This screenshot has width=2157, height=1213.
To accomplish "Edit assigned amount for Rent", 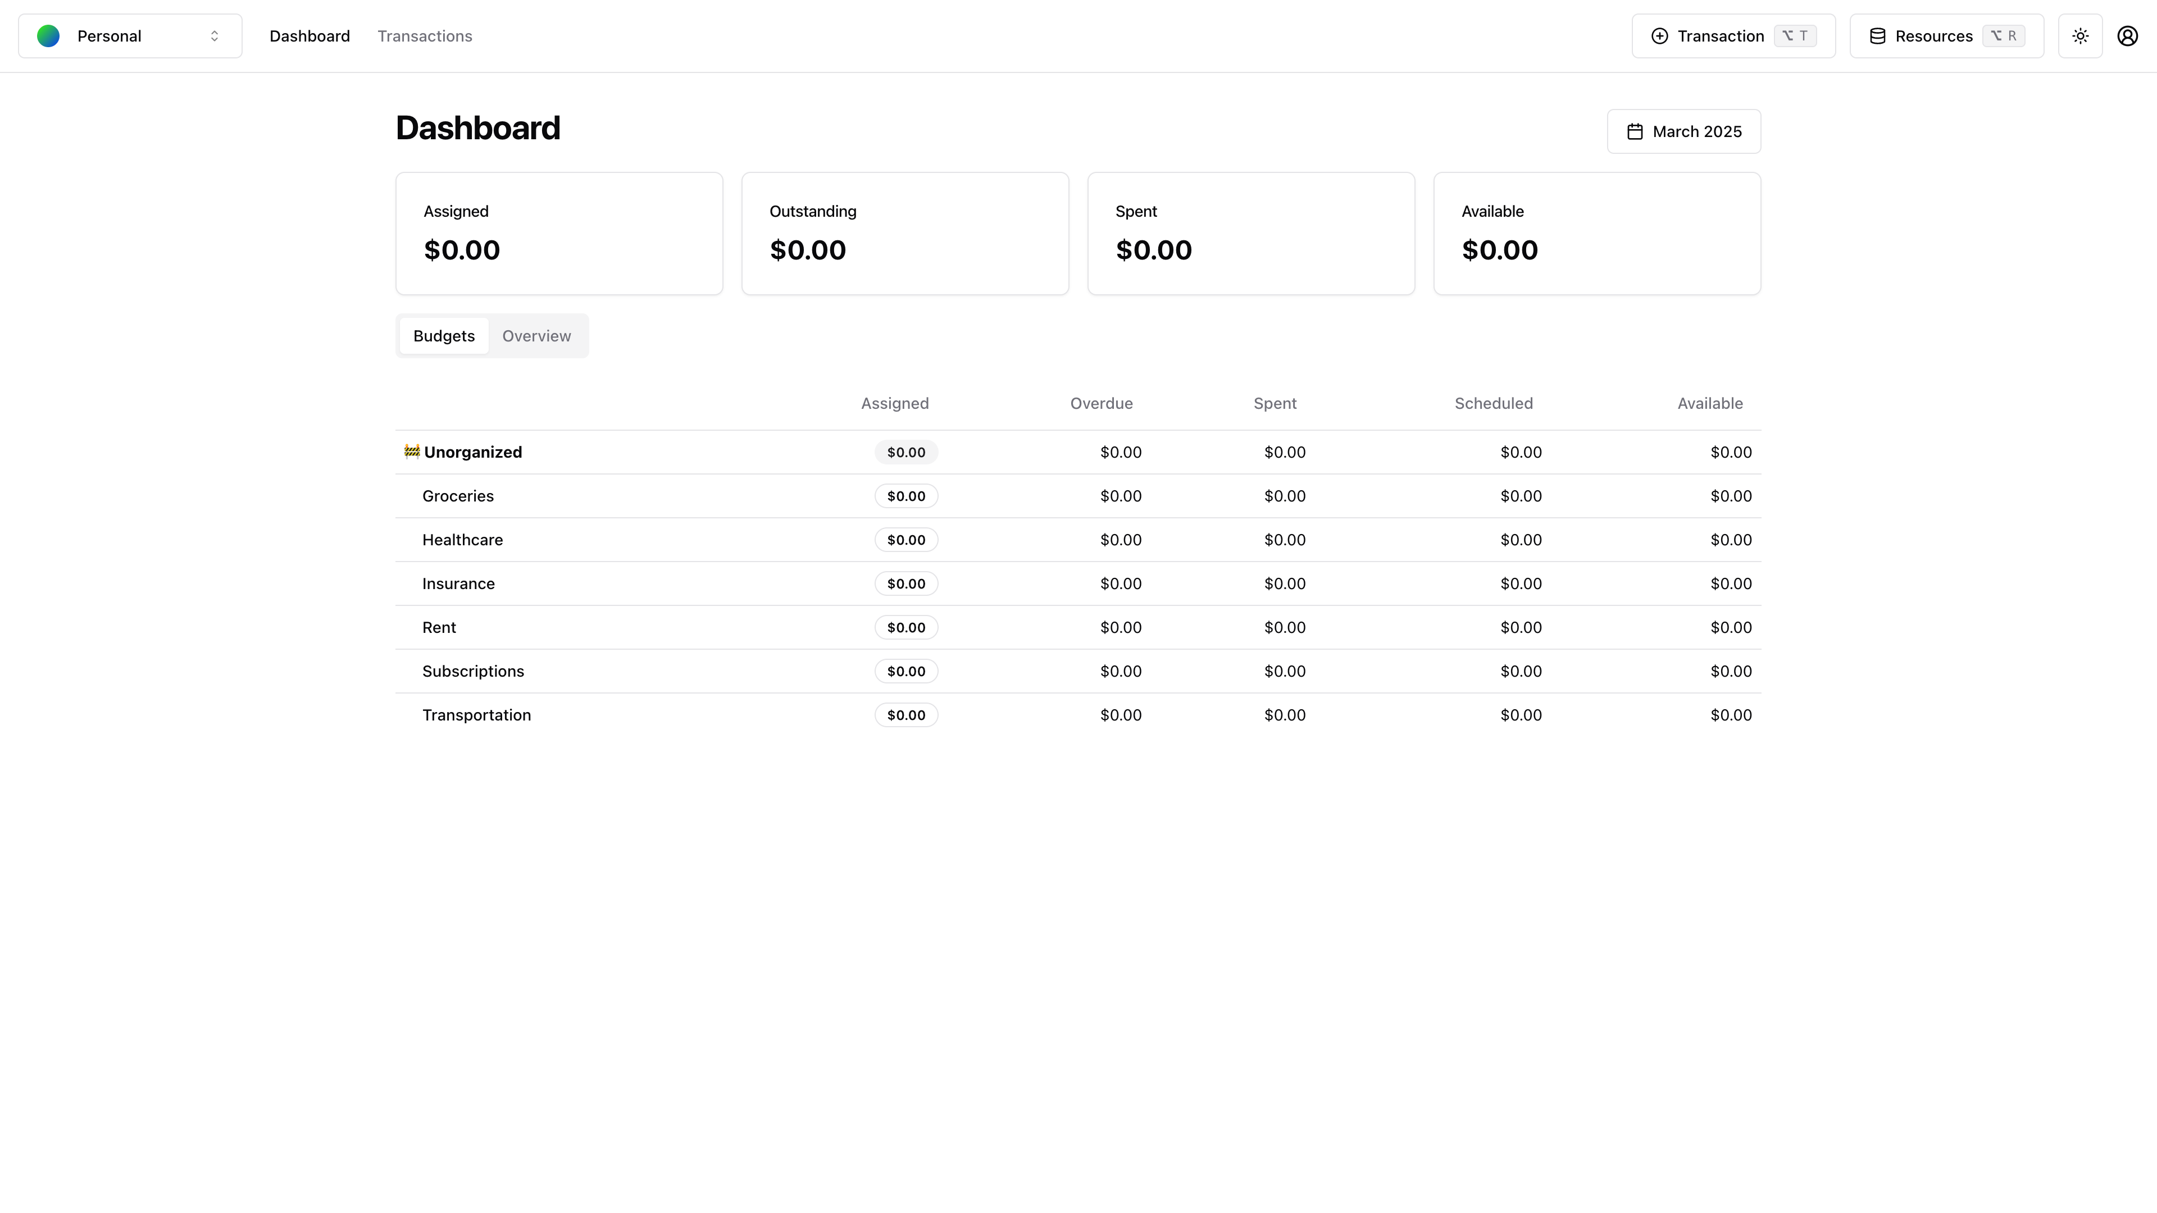I will click(906, 628).
